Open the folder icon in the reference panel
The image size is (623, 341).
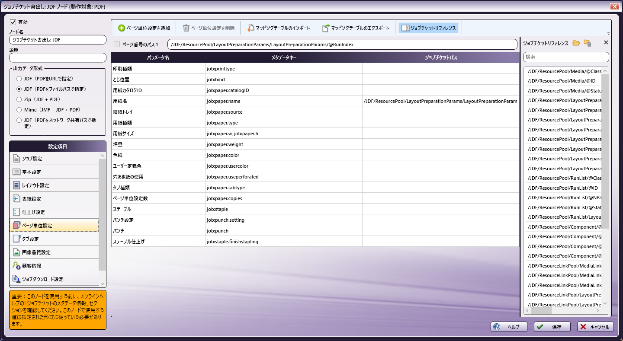[x=576, y=43]
